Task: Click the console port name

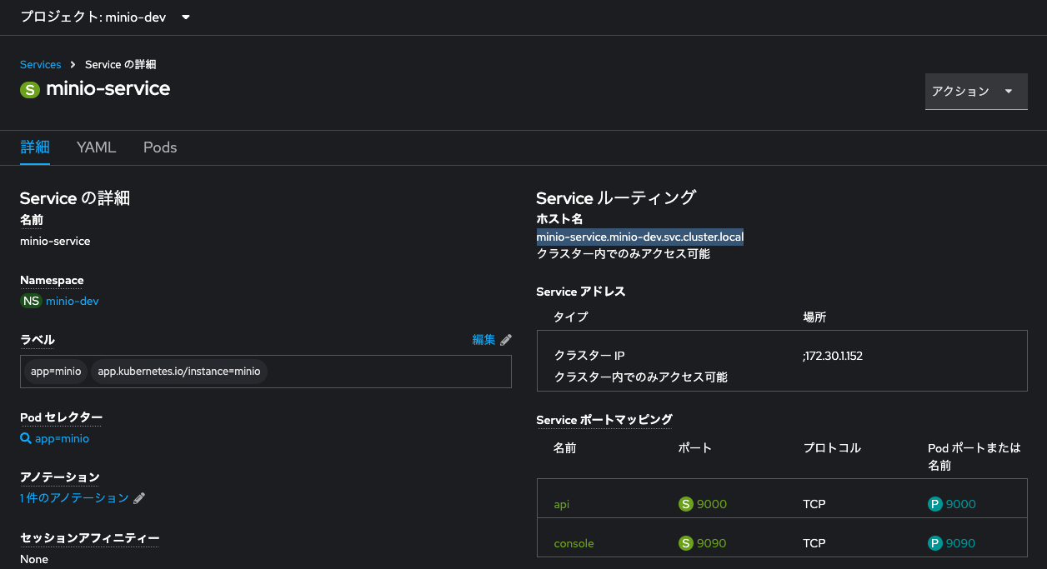Action: coord(574,543)
